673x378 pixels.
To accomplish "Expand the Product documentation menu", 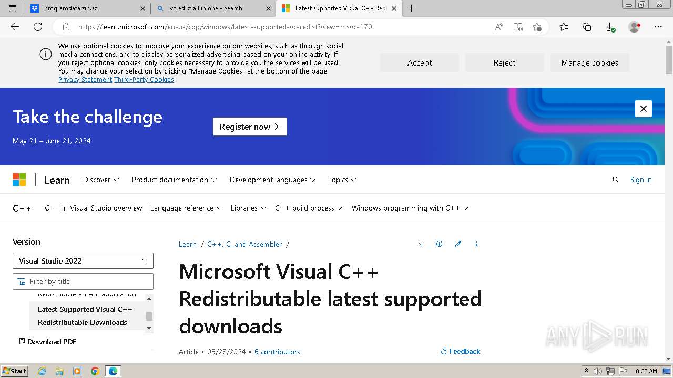I will tap(174, 180).
